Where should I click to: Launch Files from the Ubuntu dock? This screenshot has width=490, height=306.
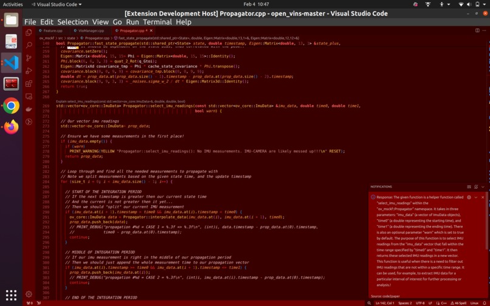12,20
